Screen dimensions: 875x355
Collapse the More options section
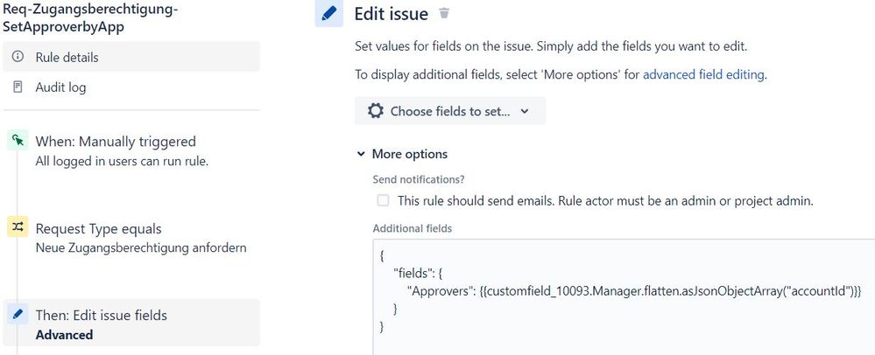tap(402, 154)
